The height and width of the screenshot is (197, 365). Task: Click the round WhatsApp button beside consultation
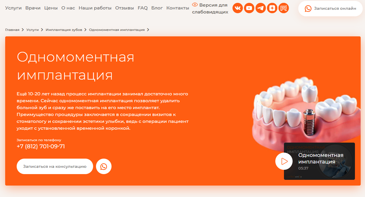click(104, 166)
